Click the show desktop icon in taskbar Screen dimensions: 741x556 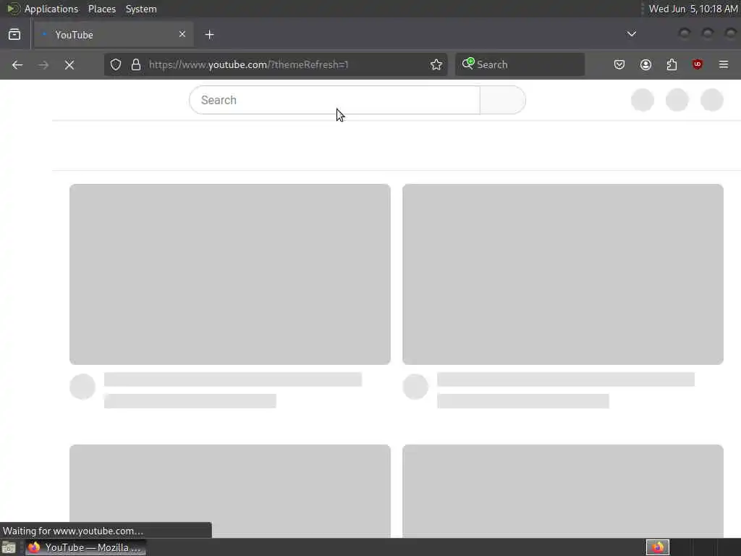coord(9,547)
